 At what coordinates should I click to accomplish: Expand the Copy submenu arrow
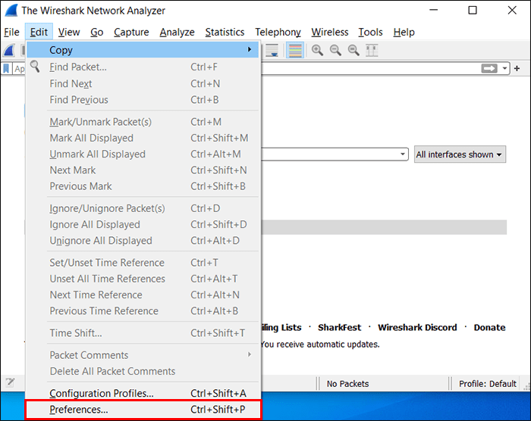point(250,49)
